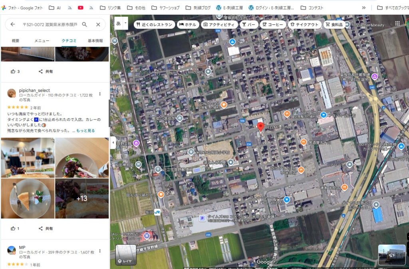The image size is (409, 269).
Task: Like the review showing 3 likes
Action: [x=15, y=71]
